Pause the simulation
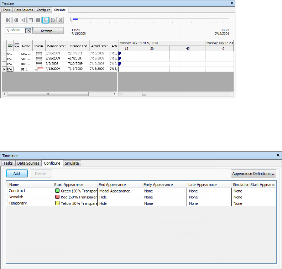282x269 pixels. [x=38, y=20]
